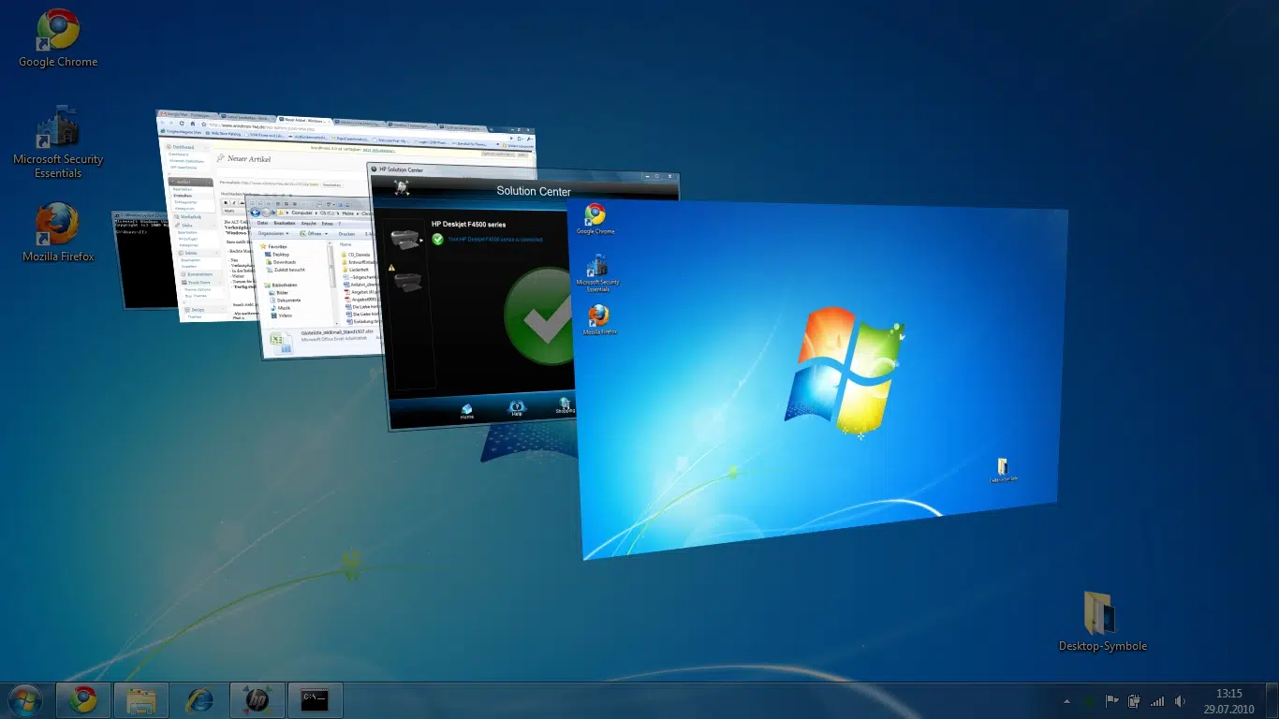Choose the HP Solution Center window in Flip 3D
This screenshot has height=719, width=1279.
(468, 300)
